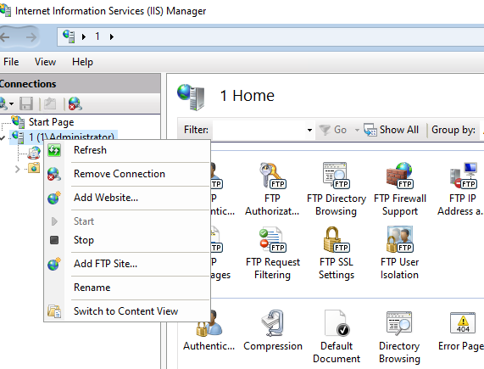Click the Save connections toolbar icon
The width and height of the screenshot is (484, 369).
click(26, 103)
